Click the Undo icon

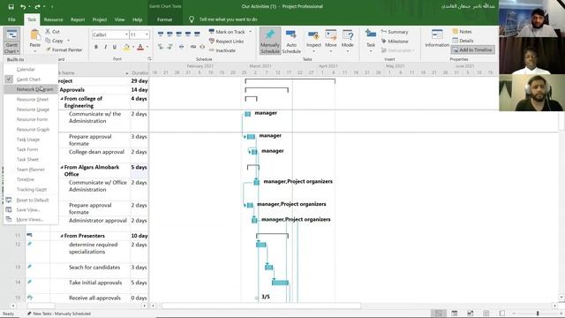pos(23,6)
